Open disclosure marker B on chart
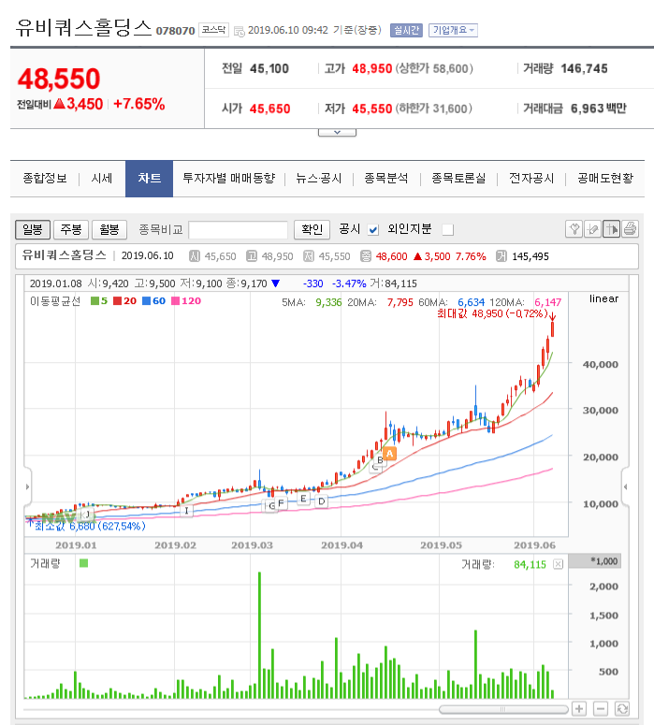The height and width of the screenshot is (725, 654). point(380,460)
